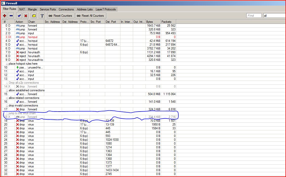Click the drop icon in rule 33 virus
Screen dimensions: 286x177
point(18,174)
